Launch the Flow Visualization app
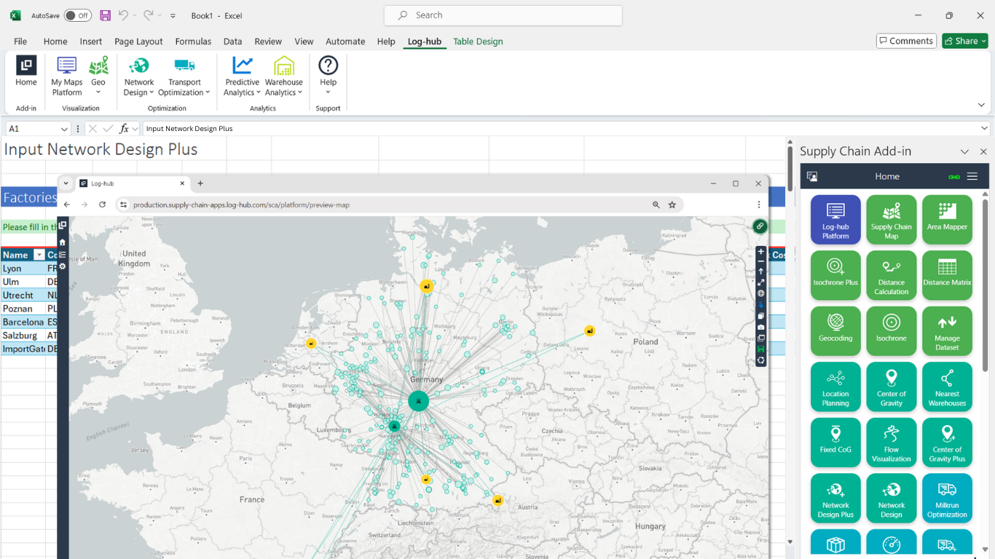This screenshot has width=995, height=559. pos(891,443)
